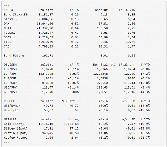
Task: Click the METALLE section header
Action: pyautogui.click(x=10, y=119)
